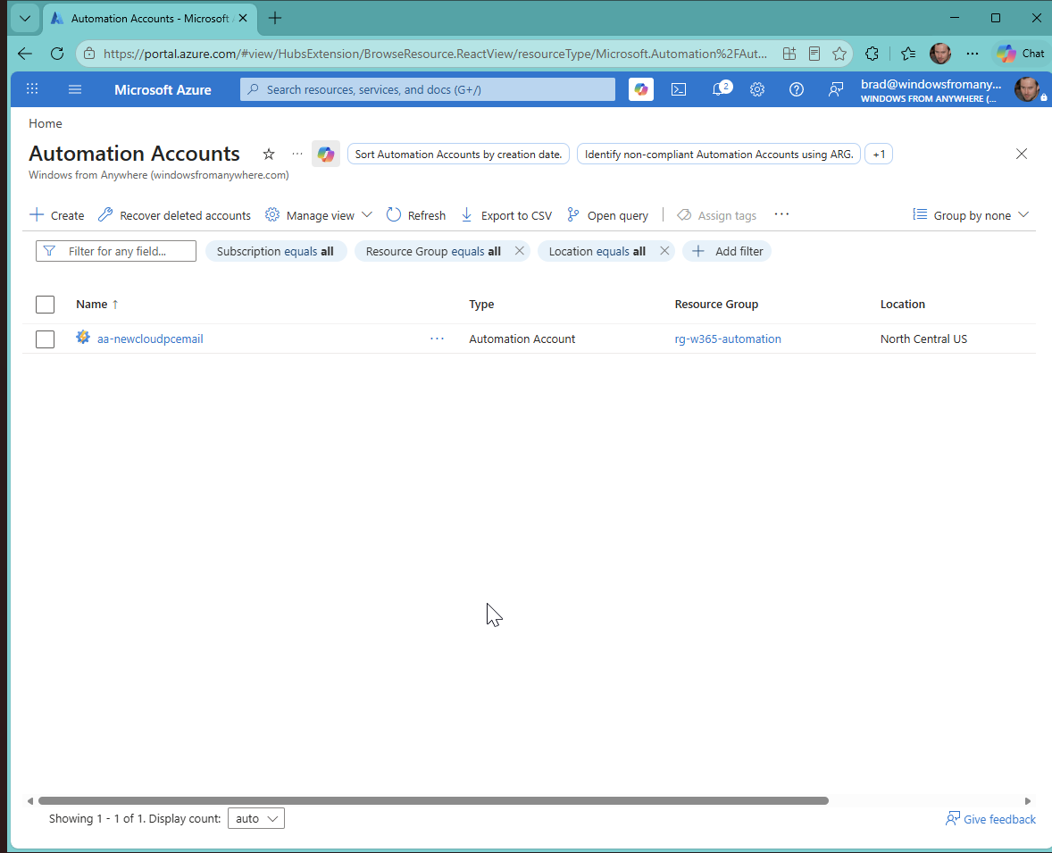This screenshot has height=853, width=1052.
Task: Focus the Search resources, services, and docs box
Action: [x=428, y=89]
